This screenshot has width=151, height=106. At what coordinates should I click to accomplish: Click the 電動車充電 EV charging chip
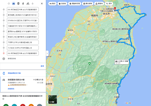75,4
